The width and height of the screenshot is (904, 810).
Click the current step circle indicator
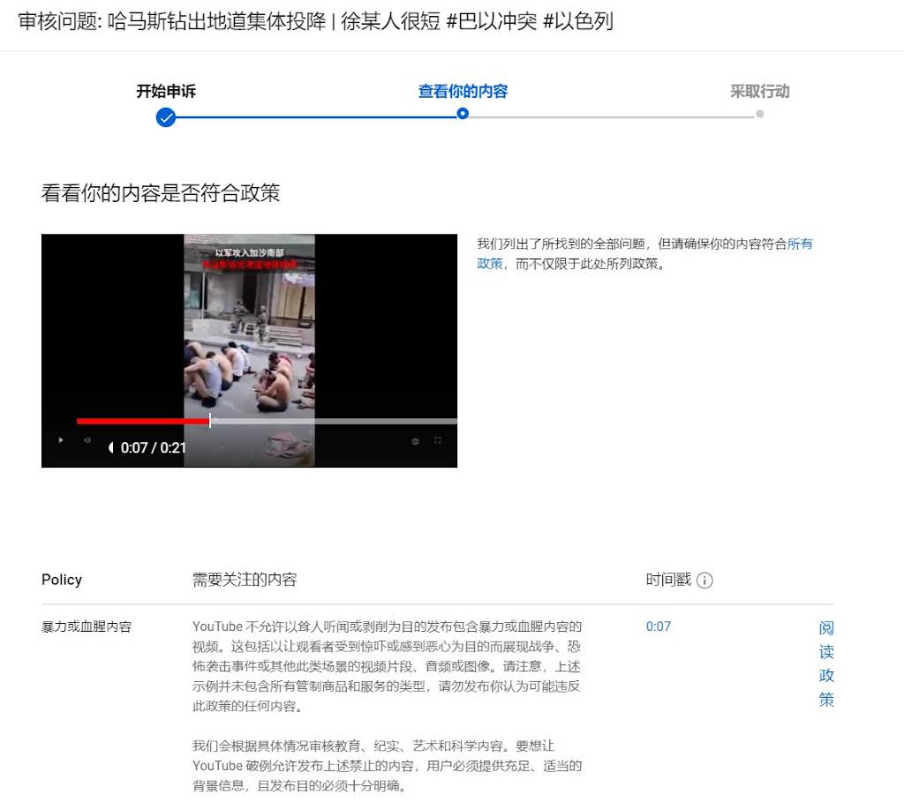463,114
